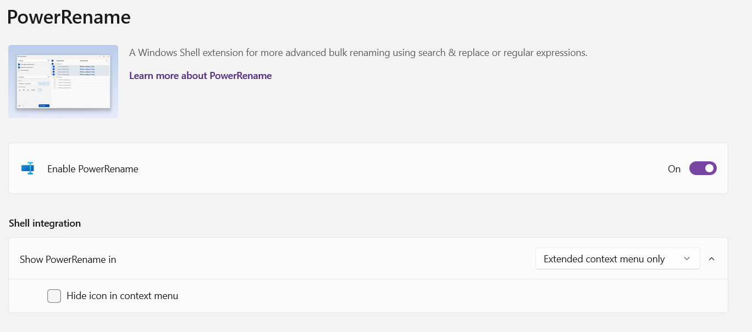Click the PowerRename page title
The image size is (752, 332).
coord(69,17)
